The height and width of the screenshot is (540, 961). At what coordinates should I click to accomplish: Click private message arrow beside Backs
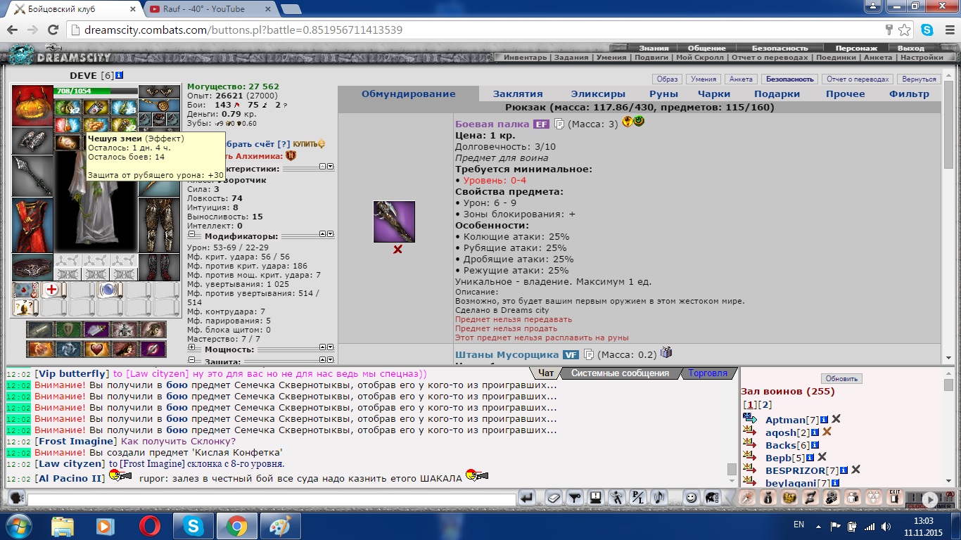(749, 444)
